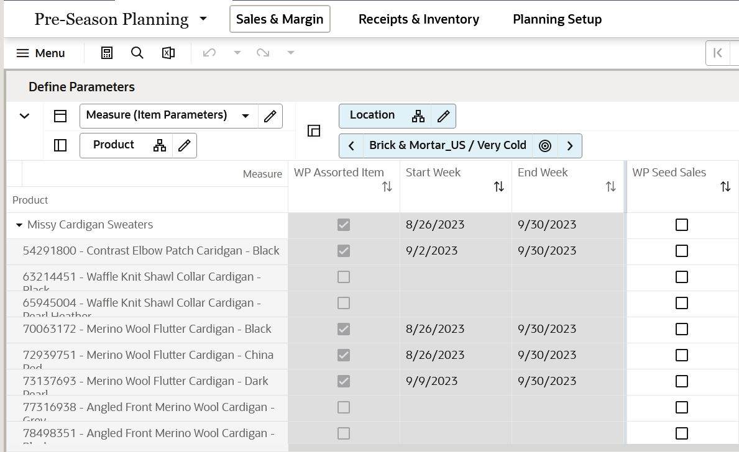Click Start Week 9/9/2023 cell
The height and width of the screenshot is (452, 739).
456,381
